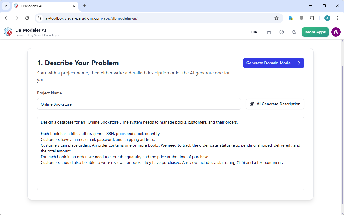The height and width of the screenshot is (215, 344).
Task: Expand the tab search chevron
Action: pos(6,6)
